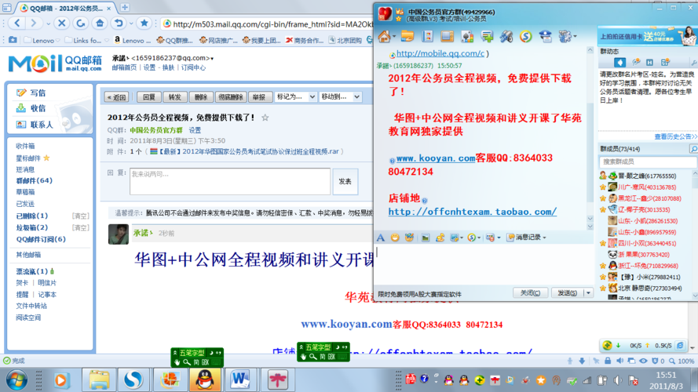Click the 发表 post reply button
This screenshot has height=392, width=698.
tap(345, 181)
